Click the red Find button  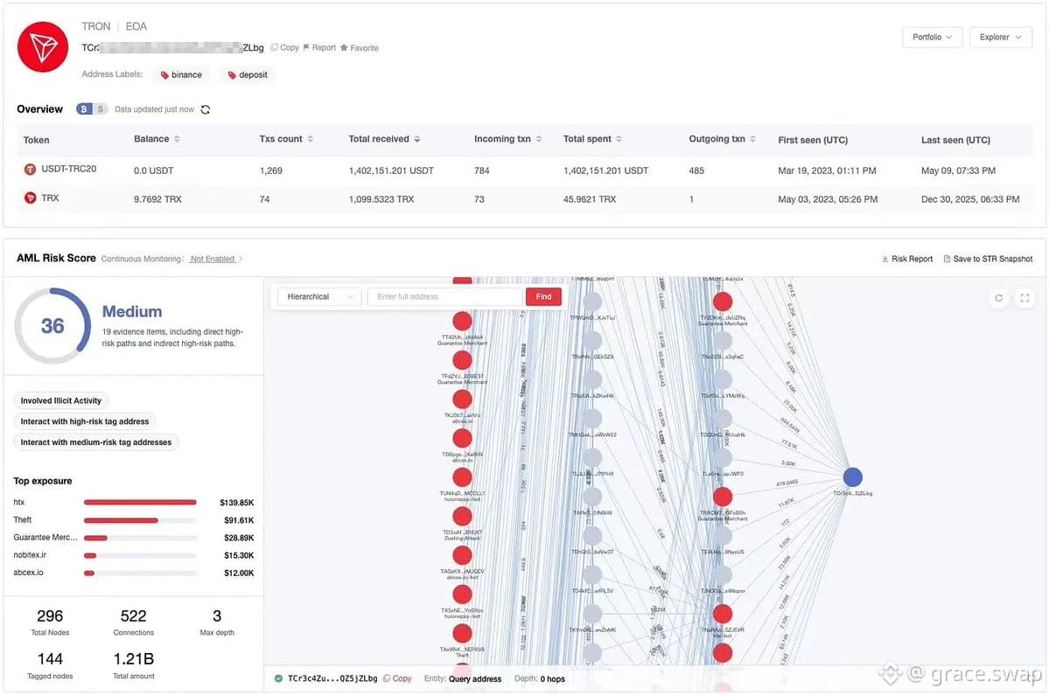[543, 296]
